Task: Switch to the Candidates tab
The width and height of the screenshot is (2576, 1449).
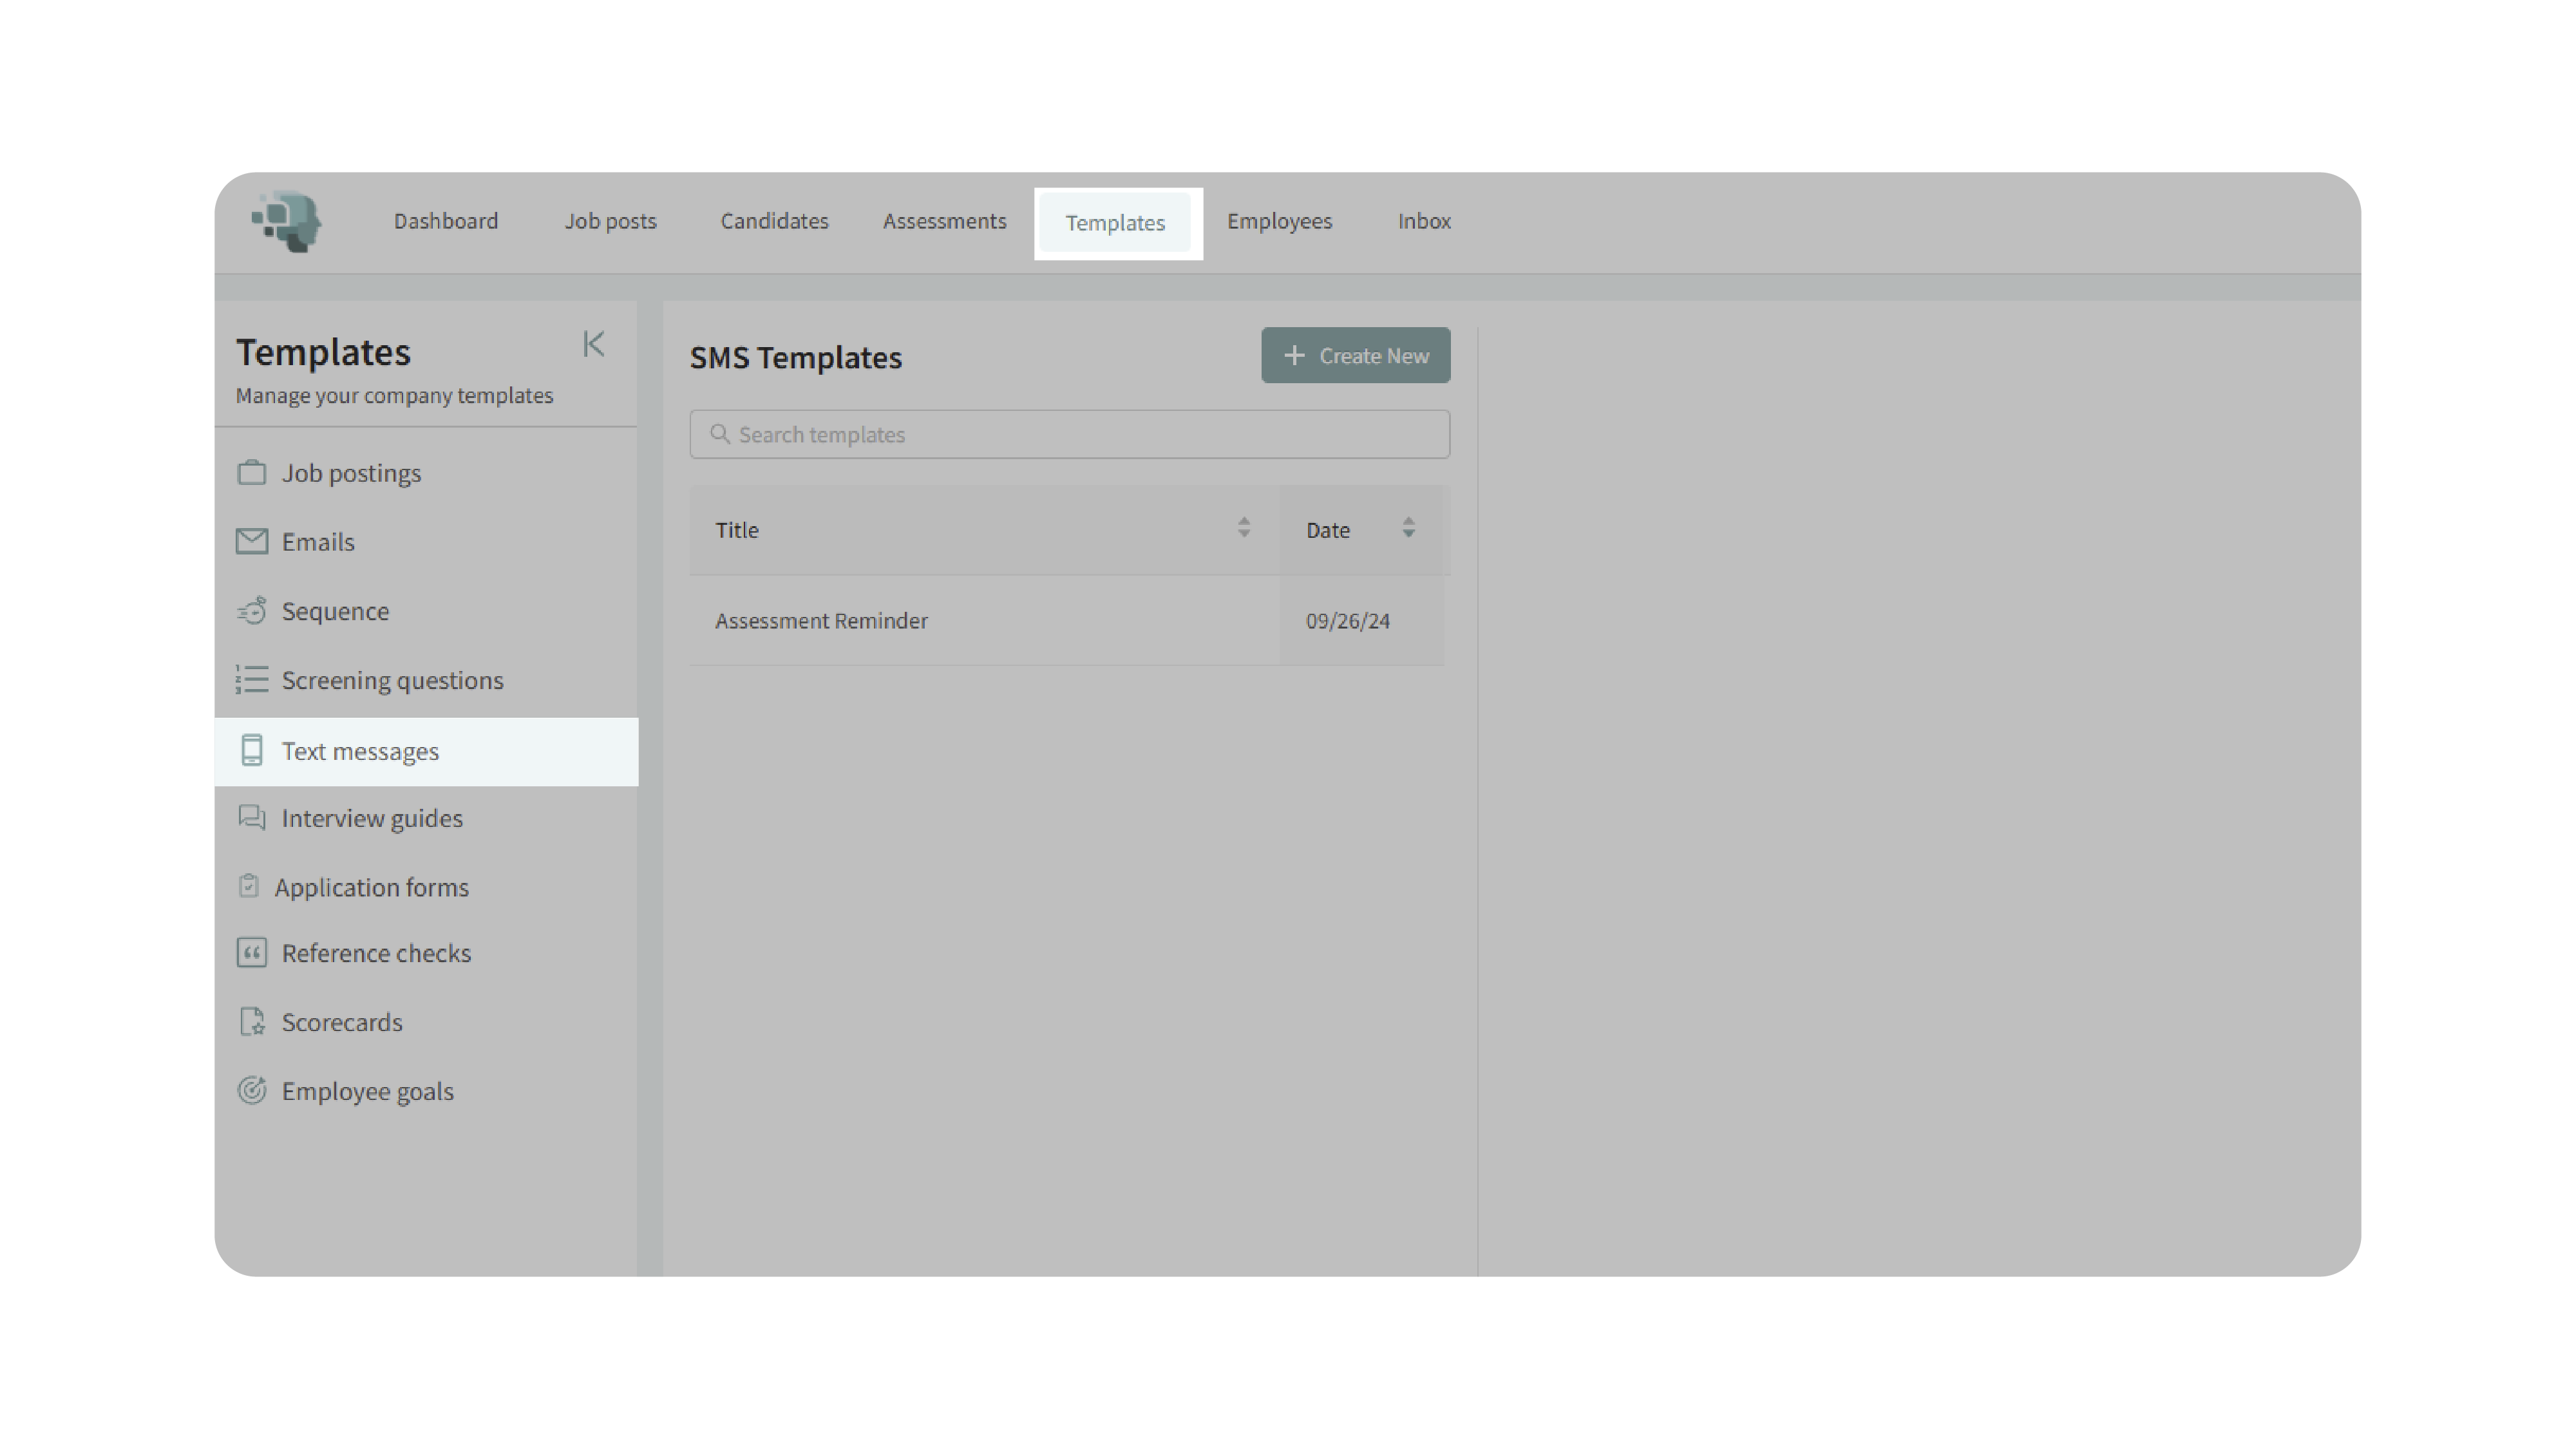Action: [774, 221]
